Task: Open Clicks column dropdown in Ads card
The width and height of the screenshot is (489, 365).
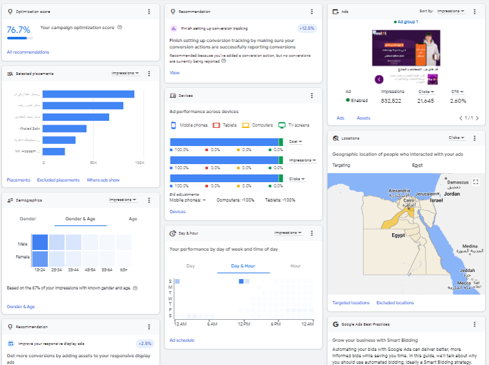Action: [x=426, y=92]
